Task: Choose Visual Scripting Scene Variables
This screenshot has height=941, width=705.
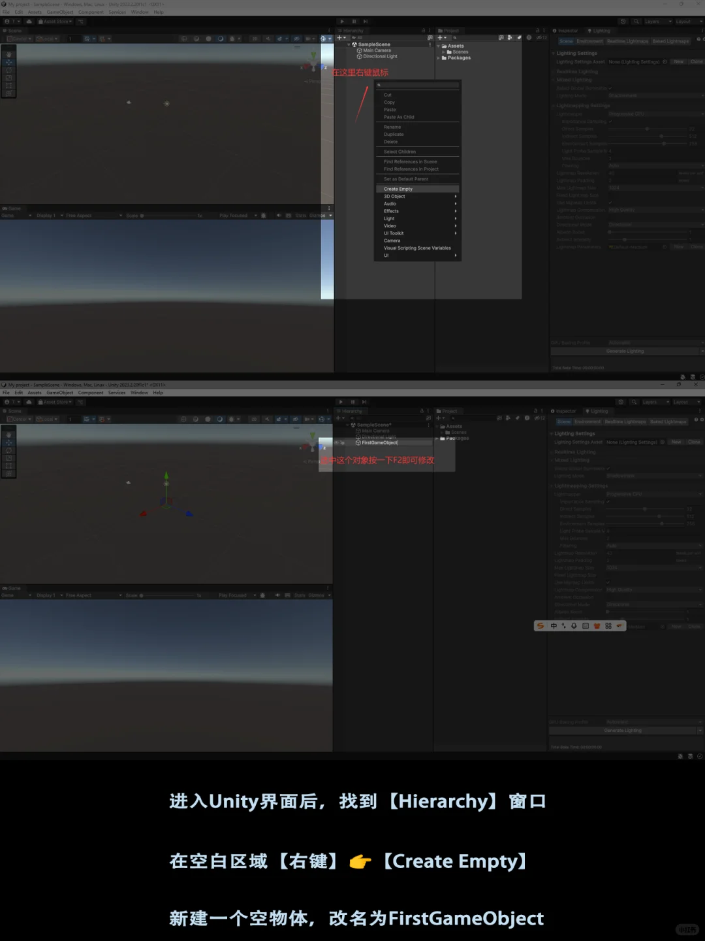Action: pyautogui.click(x=417, y=248)
